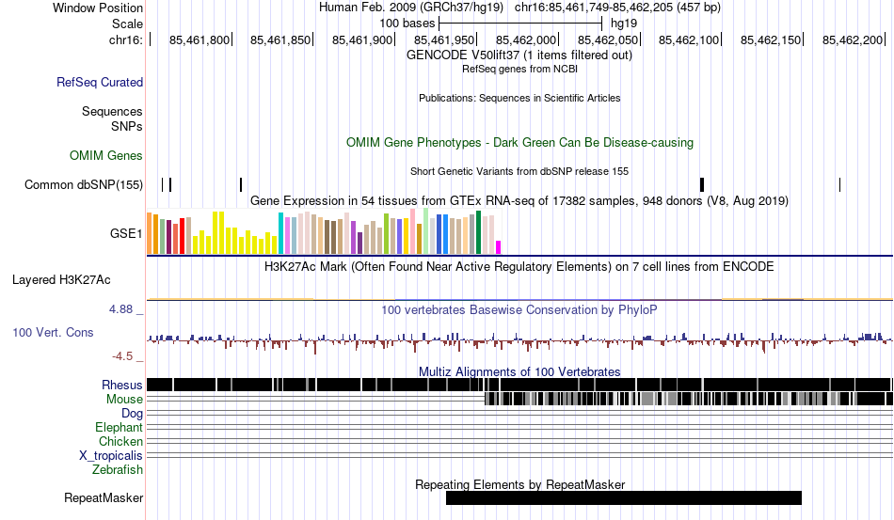Screen dimensions: 894x520
Task: Click the Sequences track label
Action: 112,111
